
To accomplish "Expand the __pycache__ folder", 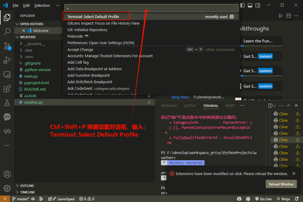I will coord(34,44).
